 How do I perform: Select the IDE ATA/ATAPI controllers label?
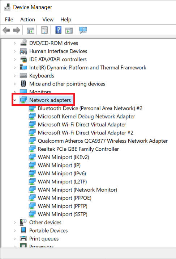point(58,59)
